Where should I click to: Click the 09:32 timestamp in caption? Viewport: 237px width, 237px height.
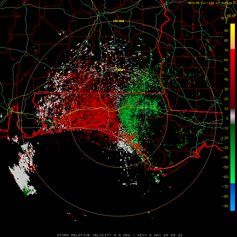(176, 235)
